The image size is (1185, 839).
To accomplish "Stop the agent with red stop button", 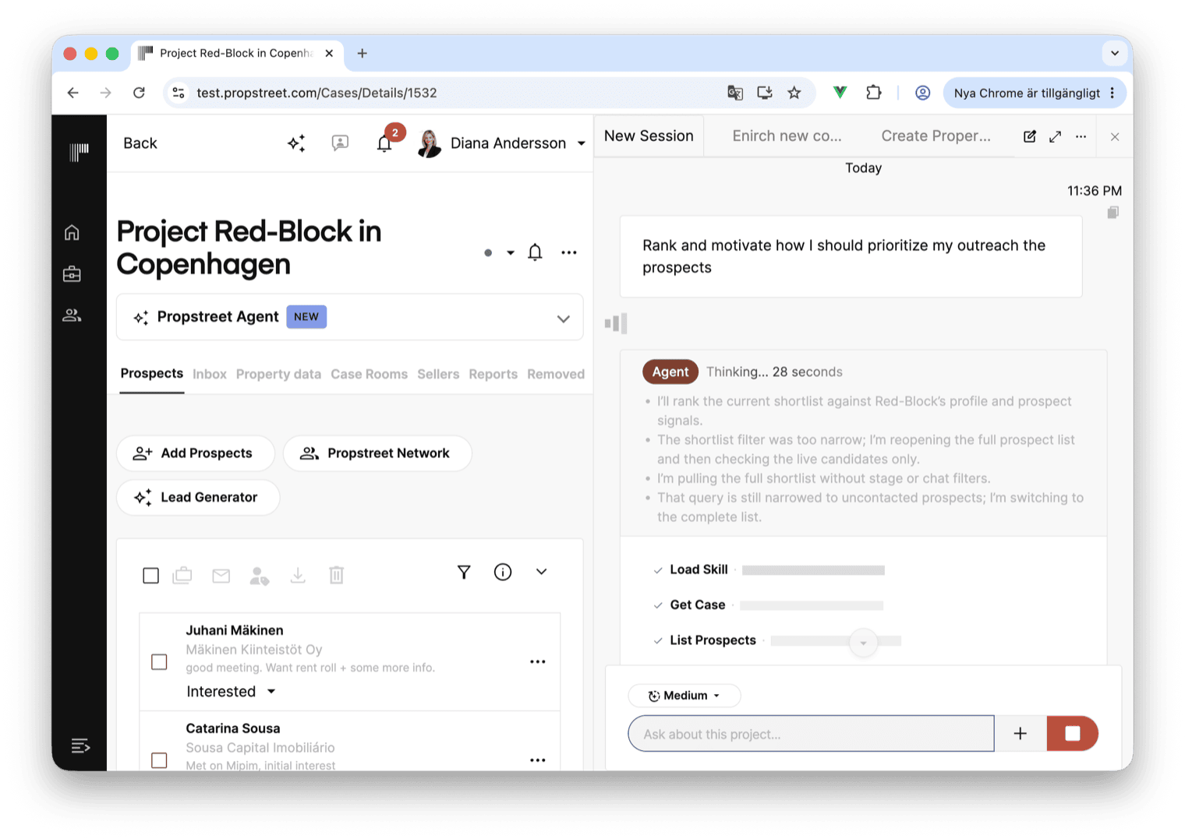I will 1073,733.
